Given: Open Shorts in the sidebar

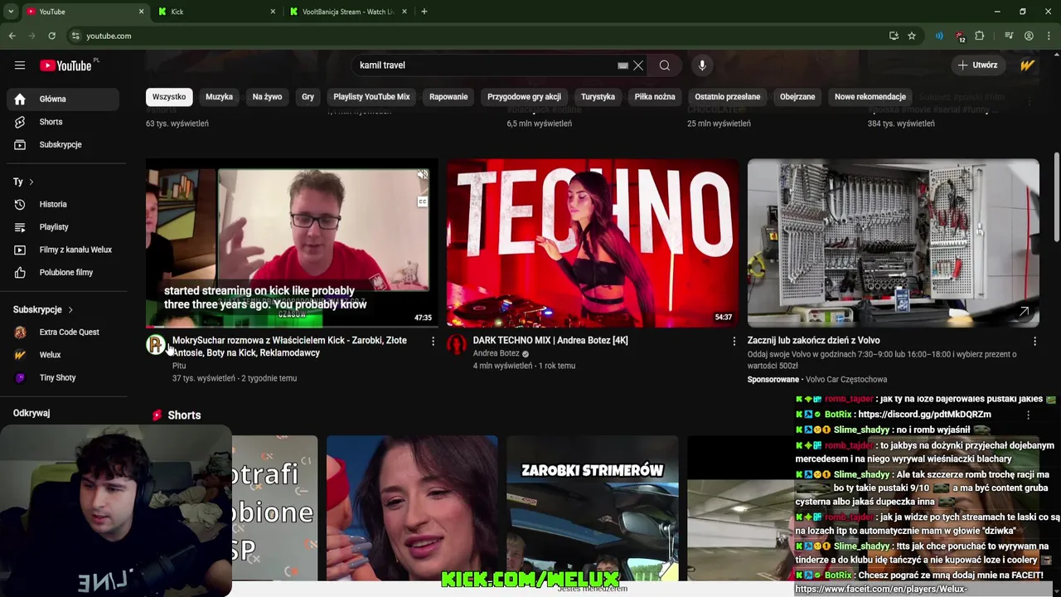Looking at the screenshot, I should 63,122.
